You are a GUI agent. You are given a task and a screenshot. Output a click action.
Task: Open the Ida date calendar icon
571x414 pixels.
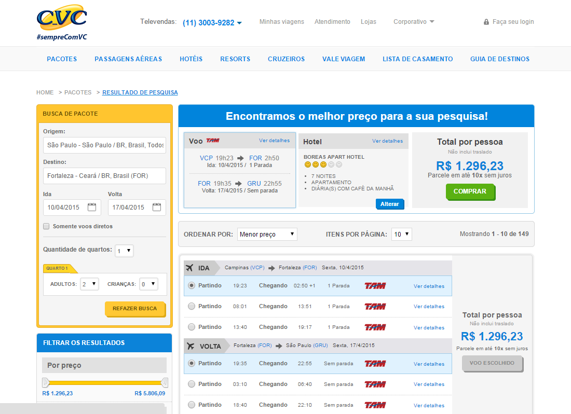click(x=92, y=207)
